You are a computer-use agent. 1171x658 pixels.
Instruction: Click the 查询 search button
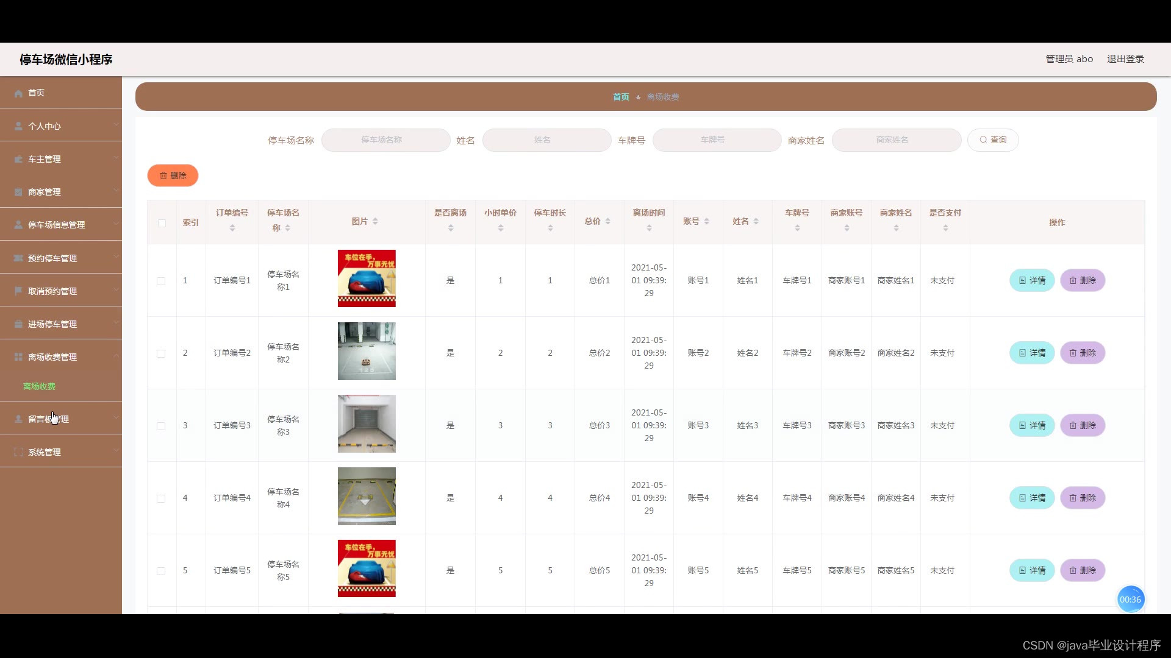pyautogui.click(x=992, y=140)
